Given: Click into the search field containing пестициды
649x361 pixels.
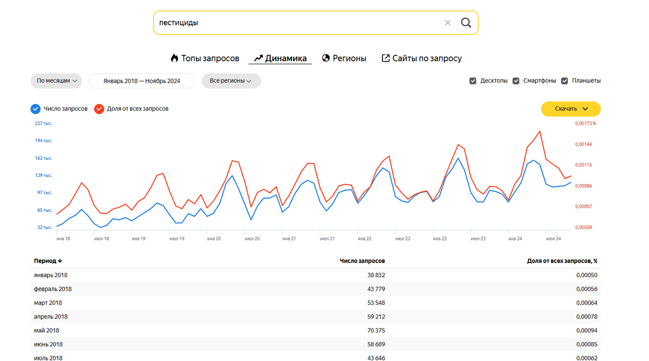Looking at the screenshot, I should [x=297, y=23].
